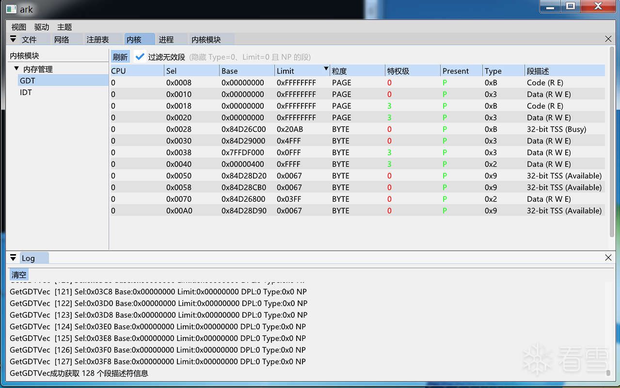Click the Sel 0x00A0 cell
Screen dimensions: 620x388
click(179, 210)
